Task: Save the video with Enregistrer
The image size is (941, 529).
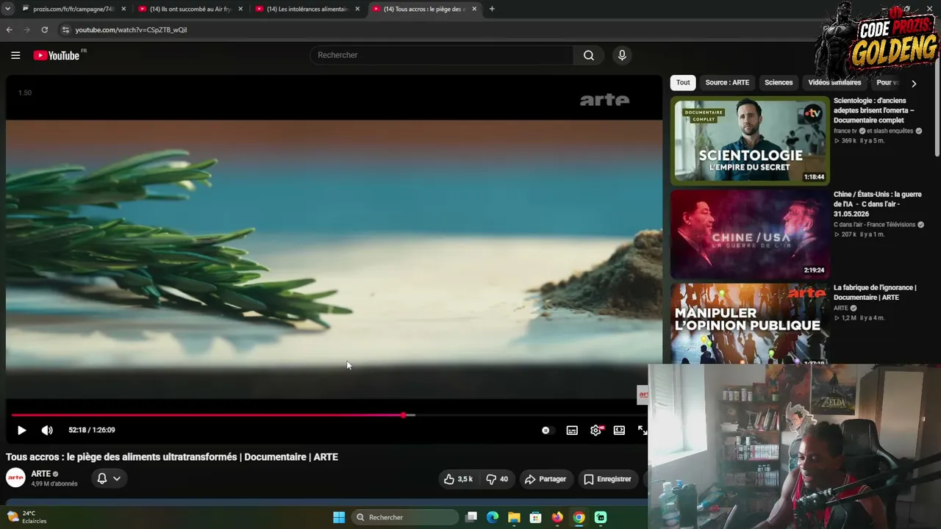Action: (607, 479)
